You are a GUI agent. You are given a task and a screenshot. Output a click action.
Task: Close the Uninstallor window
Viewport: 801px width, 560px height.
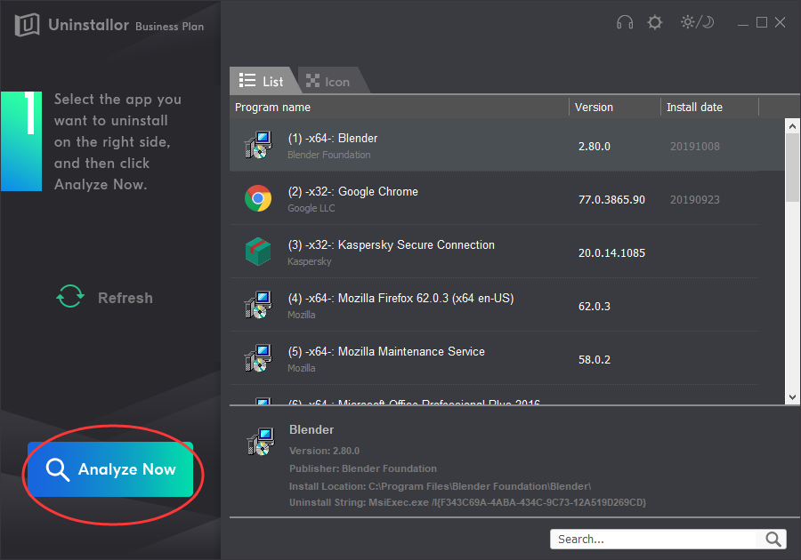pyautogui.click(x=780, y=22)
